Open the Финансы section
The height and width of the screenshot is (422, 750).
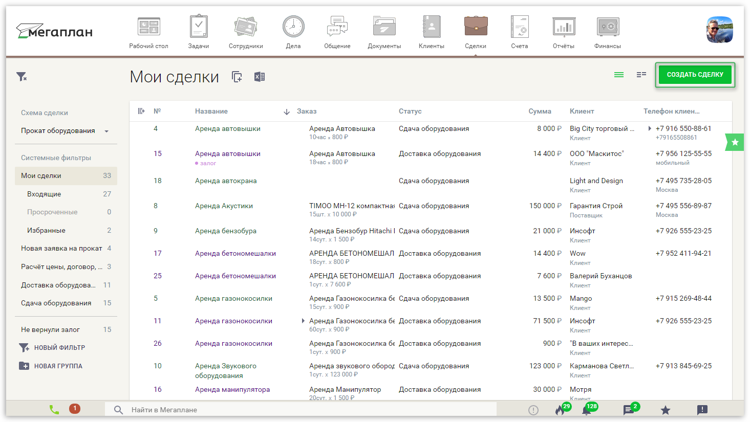[x=608, y=33]
